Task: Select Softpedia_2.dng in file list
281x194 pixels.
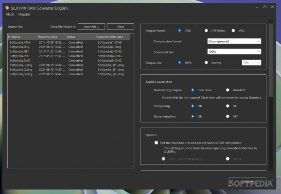Action: pos(21,69)
